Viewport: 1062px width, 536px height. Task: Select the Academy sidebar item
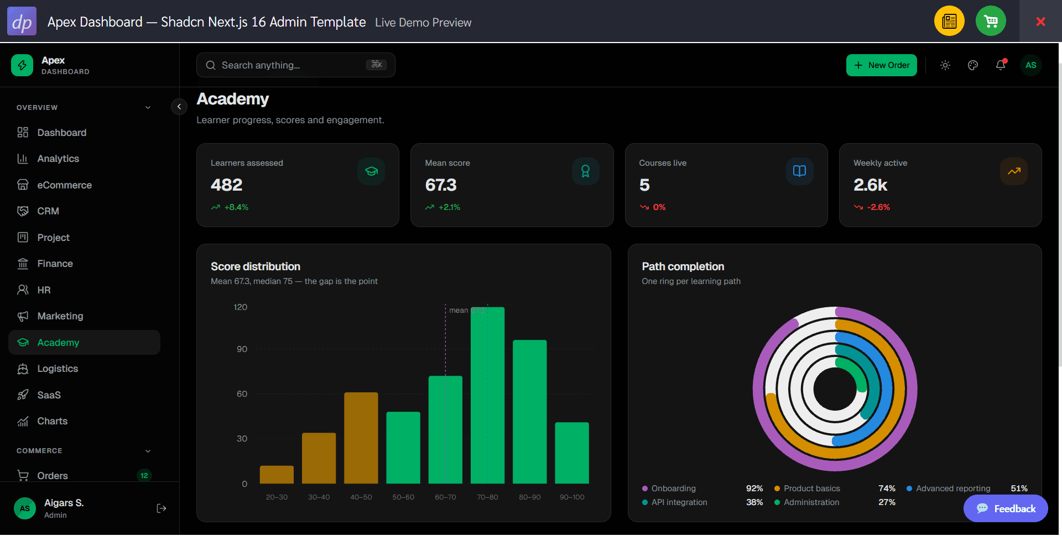[84, 343]
